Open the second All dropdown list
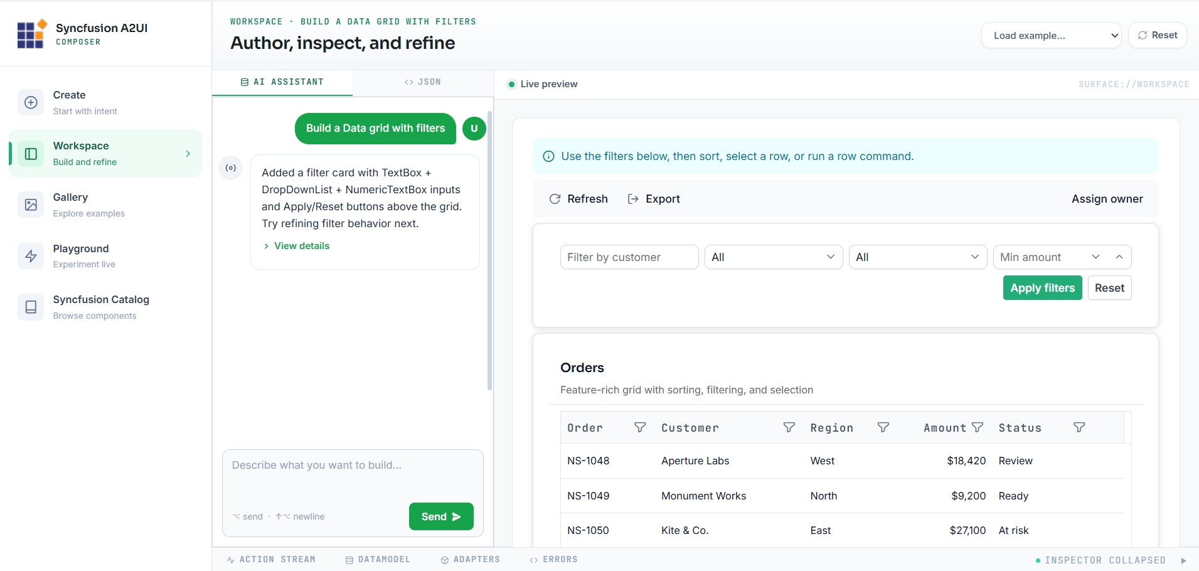The image size is (1199, 571). pyautogui.click(x=918, y=257)
